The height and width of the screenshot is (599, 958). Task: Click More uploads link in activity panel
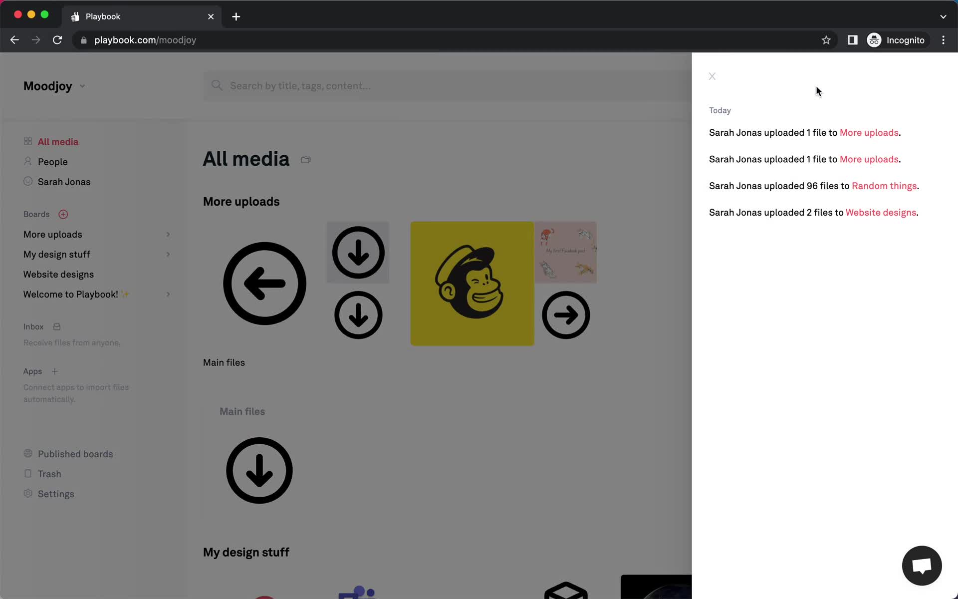868,132
